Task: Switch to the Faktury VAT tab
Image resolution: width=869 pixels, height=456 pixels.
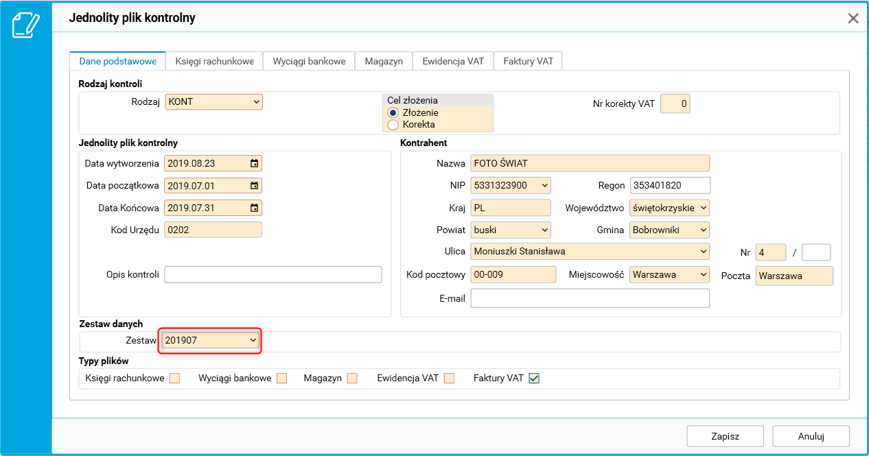Action: [x=529, y=61]
